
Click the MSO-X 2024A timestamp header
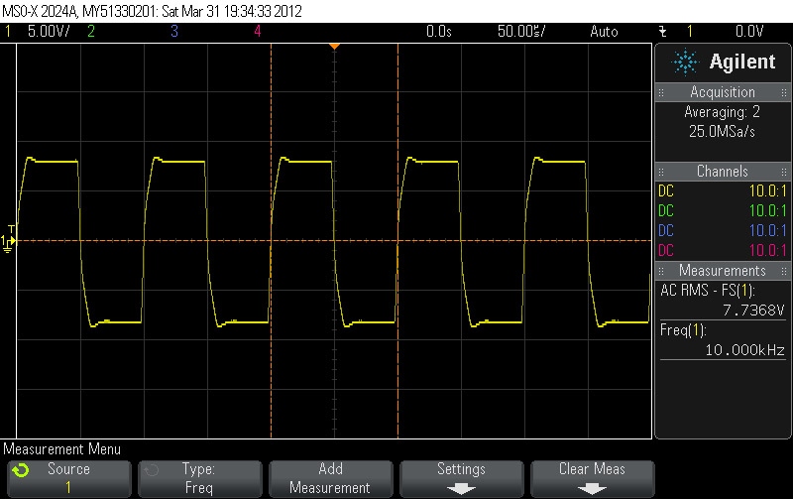[x=153, y=11]
